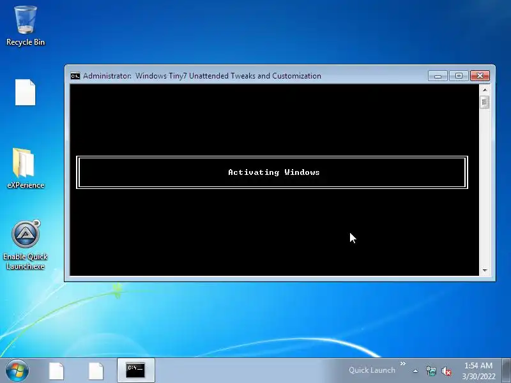Screen dimensions: 511x383
Task: Open the clock showing 1:54 AM
Action: 478,371
